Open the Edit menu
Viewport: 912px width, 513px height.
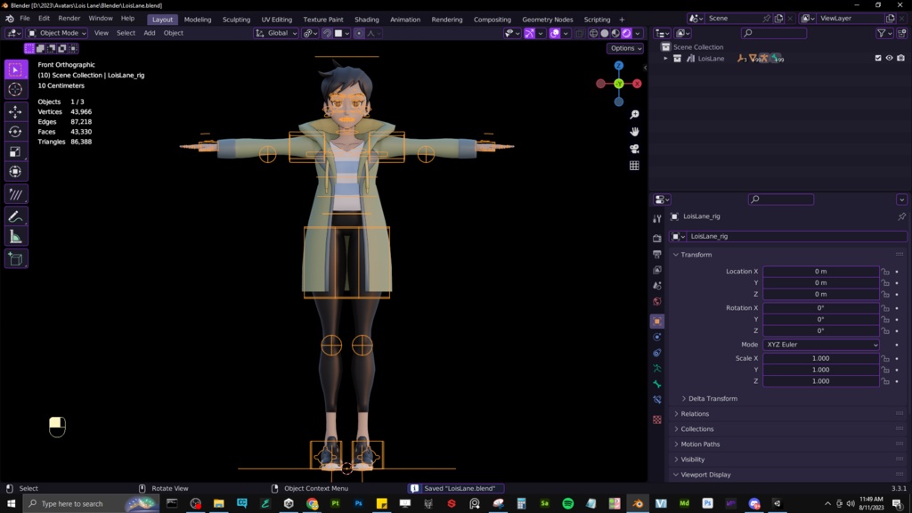(43, 18)
